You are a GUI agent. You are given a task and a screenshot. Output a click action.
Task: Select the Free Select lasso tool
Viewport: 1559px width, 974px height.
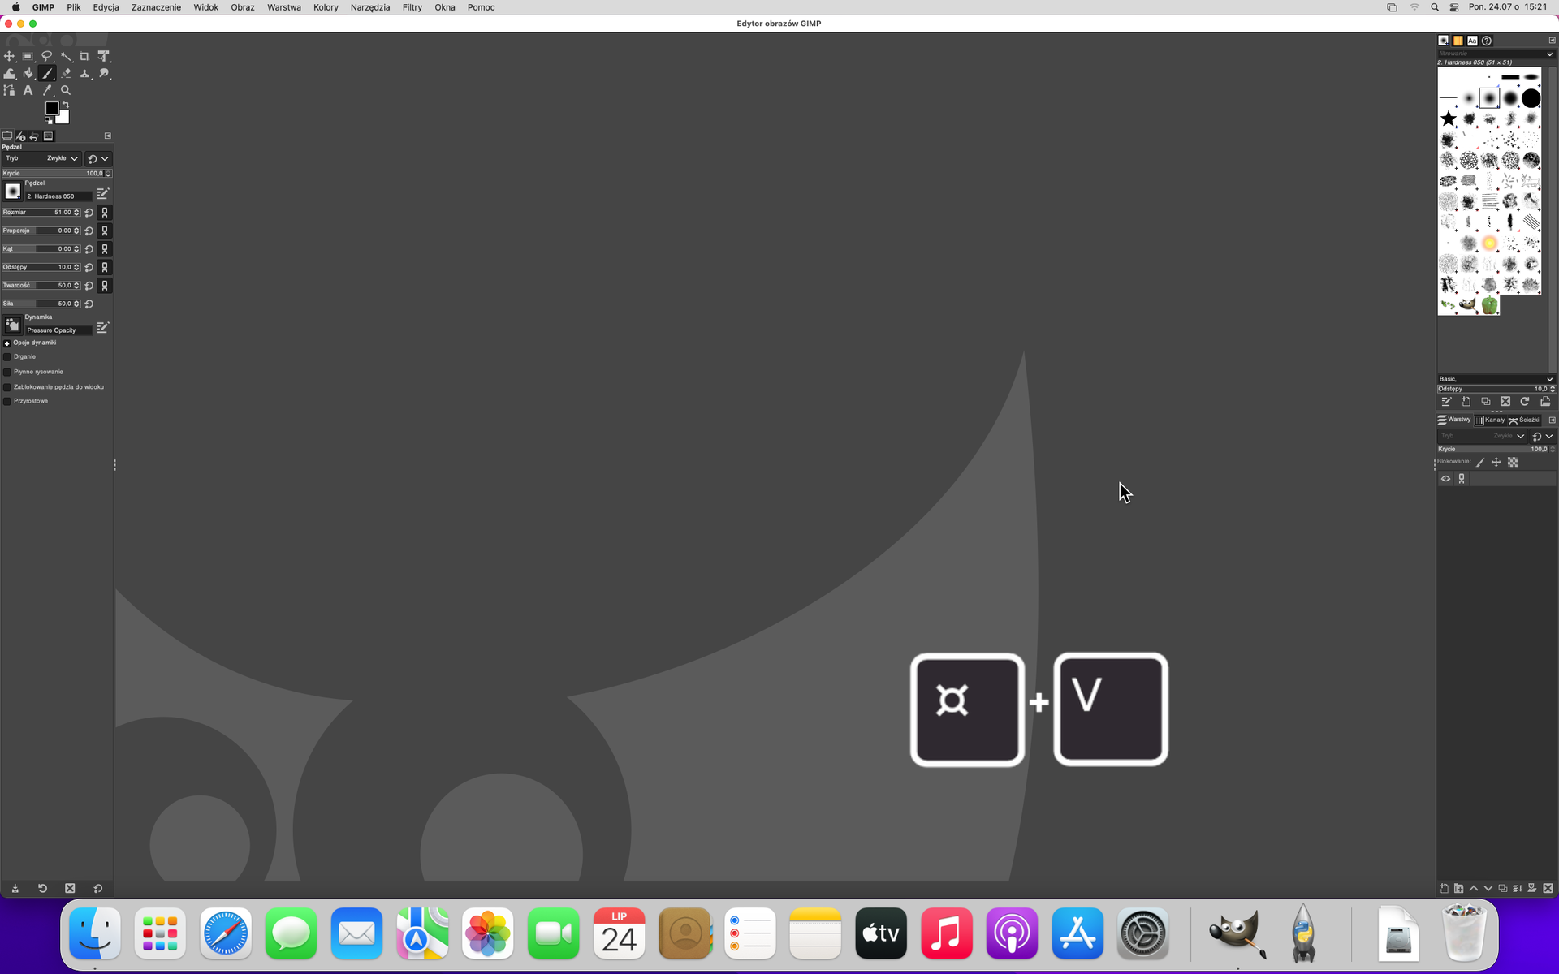tap(47, 56)
